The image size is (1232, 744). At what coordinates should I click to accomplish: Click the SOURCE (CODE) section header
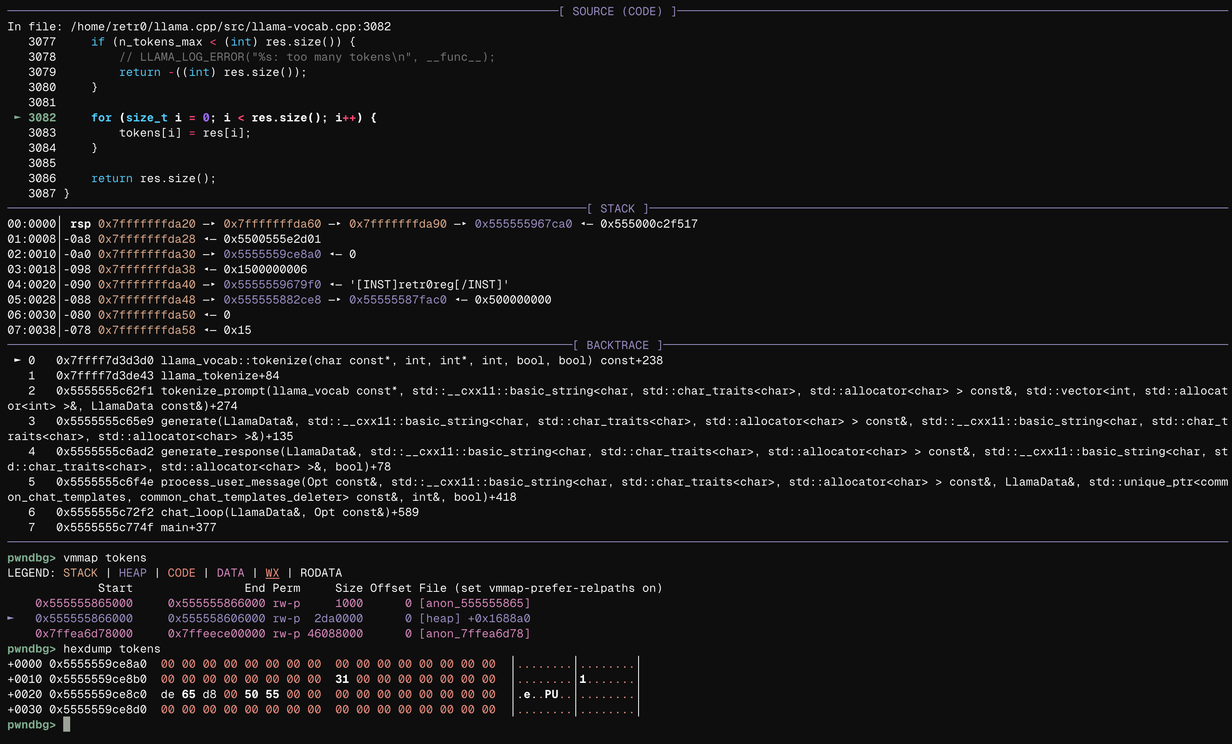617,11
